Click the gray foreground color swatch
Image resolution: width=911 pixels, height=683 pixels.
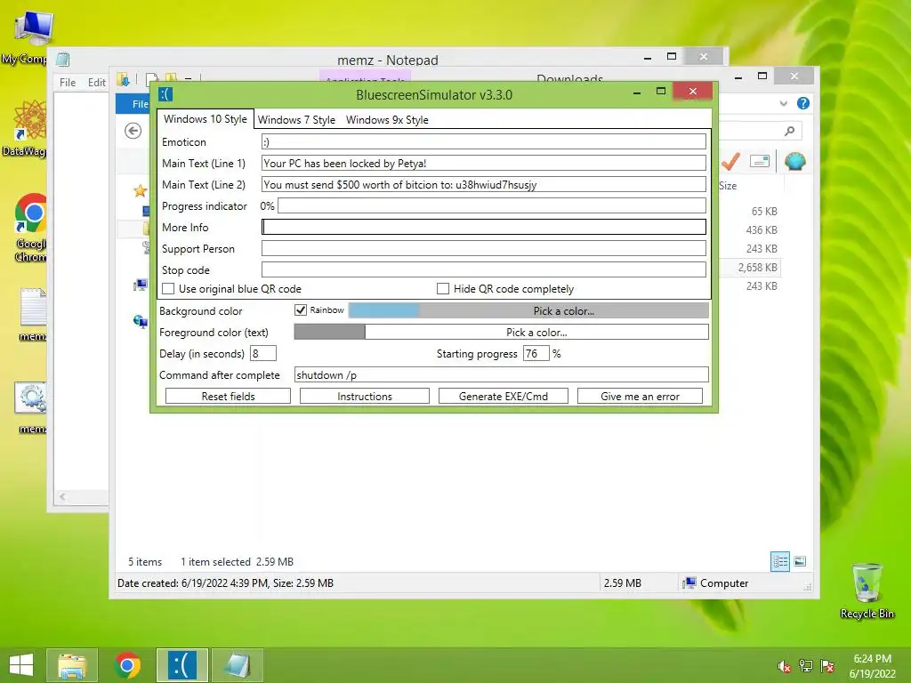pos(329,333)
